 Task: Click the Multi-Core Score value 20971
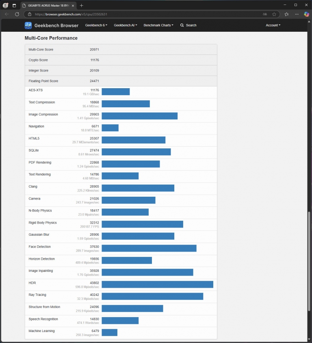pos(94,50)
